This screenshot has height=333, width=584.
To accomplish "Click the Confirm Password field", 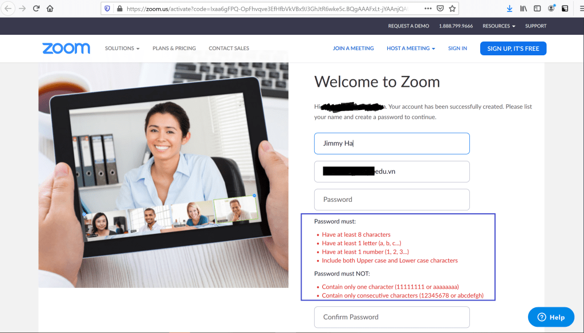I will (392, 317).
